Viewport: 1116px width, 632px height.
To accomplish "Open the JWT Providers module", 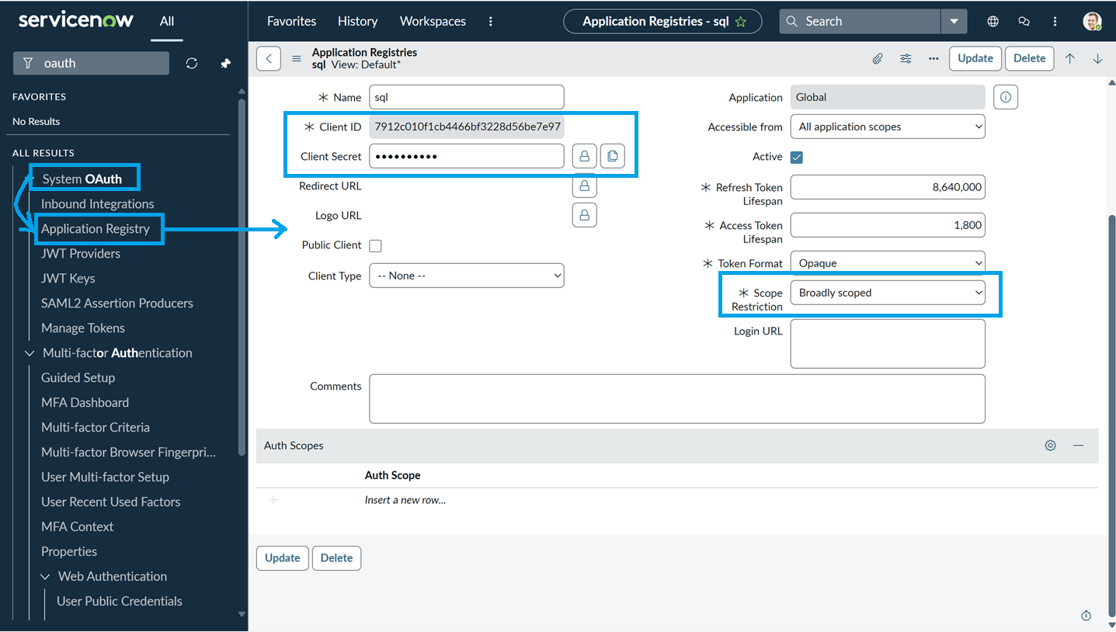I will (x=81, y=254).
